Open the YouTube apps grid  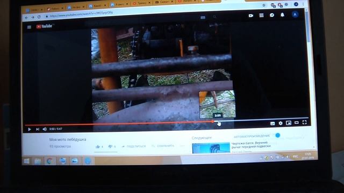click(x=261, y=16)
